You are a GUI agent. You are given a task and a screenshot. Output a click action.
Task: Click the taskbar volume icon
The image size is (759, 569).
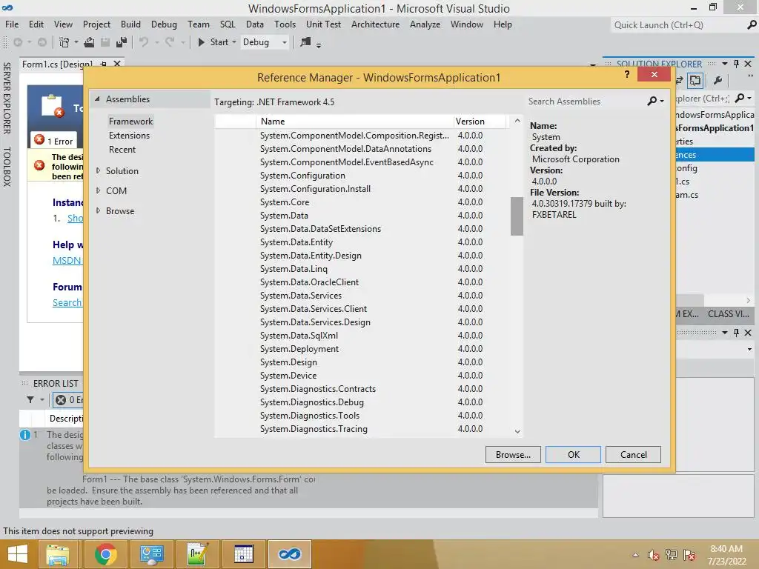tap(654, 556)
